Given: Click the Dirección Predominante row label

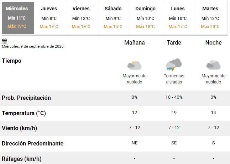Looking at the screenshot, I should pos(32,143).
